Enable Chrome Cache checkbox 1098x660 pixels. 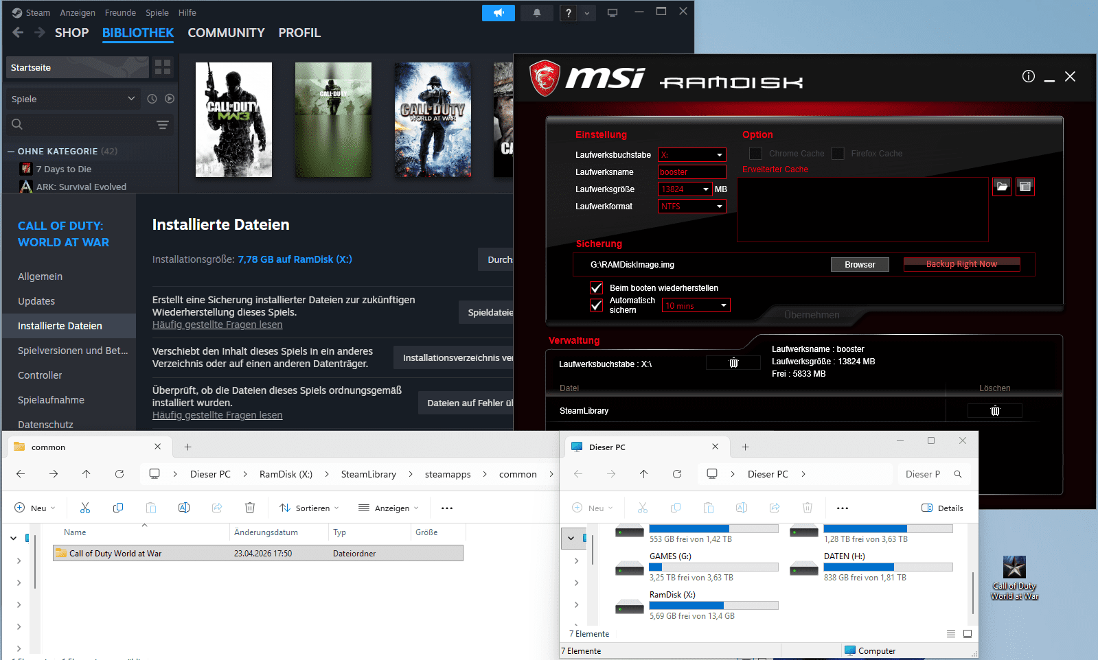pos(755,154)
